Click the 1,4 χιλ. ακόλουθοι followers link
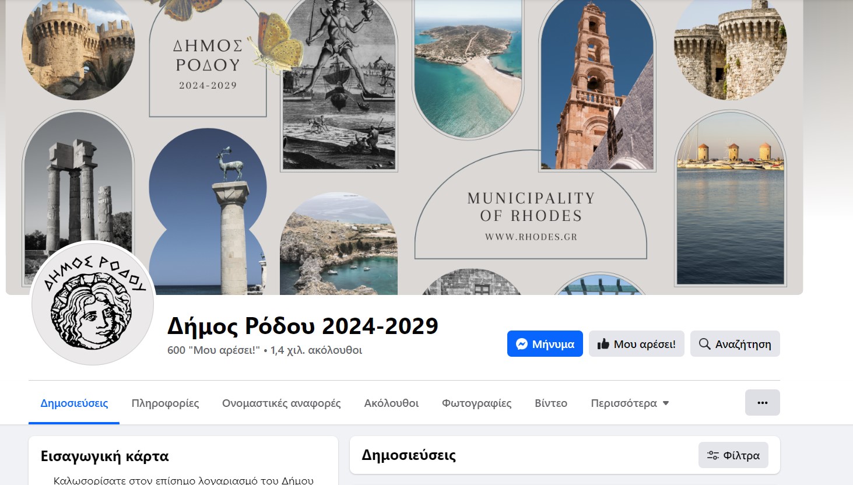 [x=317, y=350]
